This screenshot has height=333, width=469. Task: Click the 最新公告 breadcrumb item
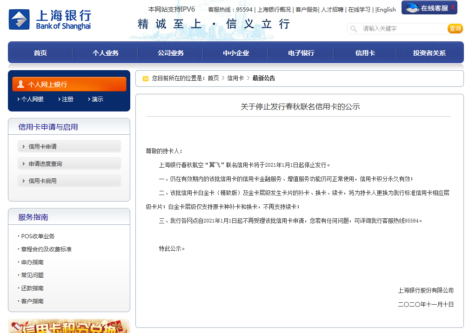click(263, 78)
